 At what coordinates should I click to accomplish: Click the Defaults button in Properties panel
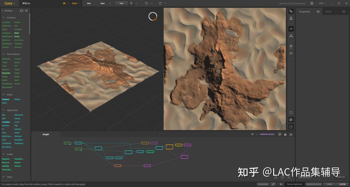(x=341, y=177)
